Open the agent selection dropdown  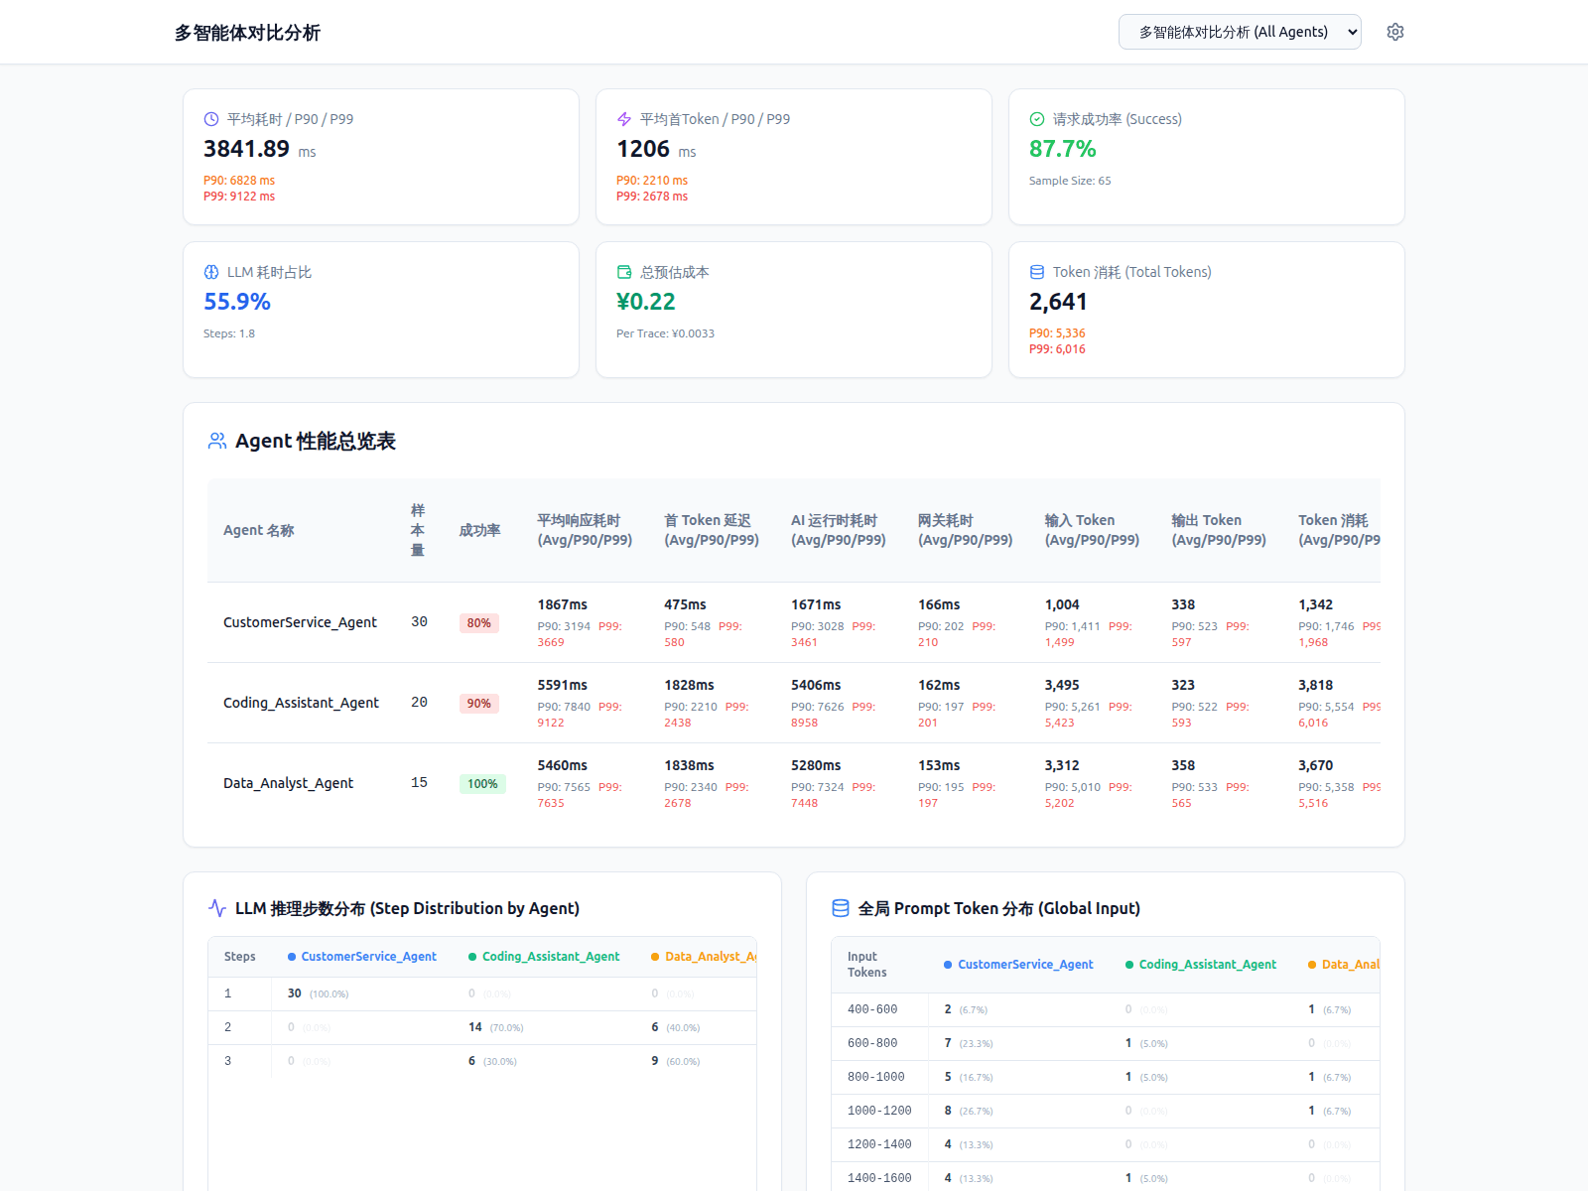[x=1240, y=32]
